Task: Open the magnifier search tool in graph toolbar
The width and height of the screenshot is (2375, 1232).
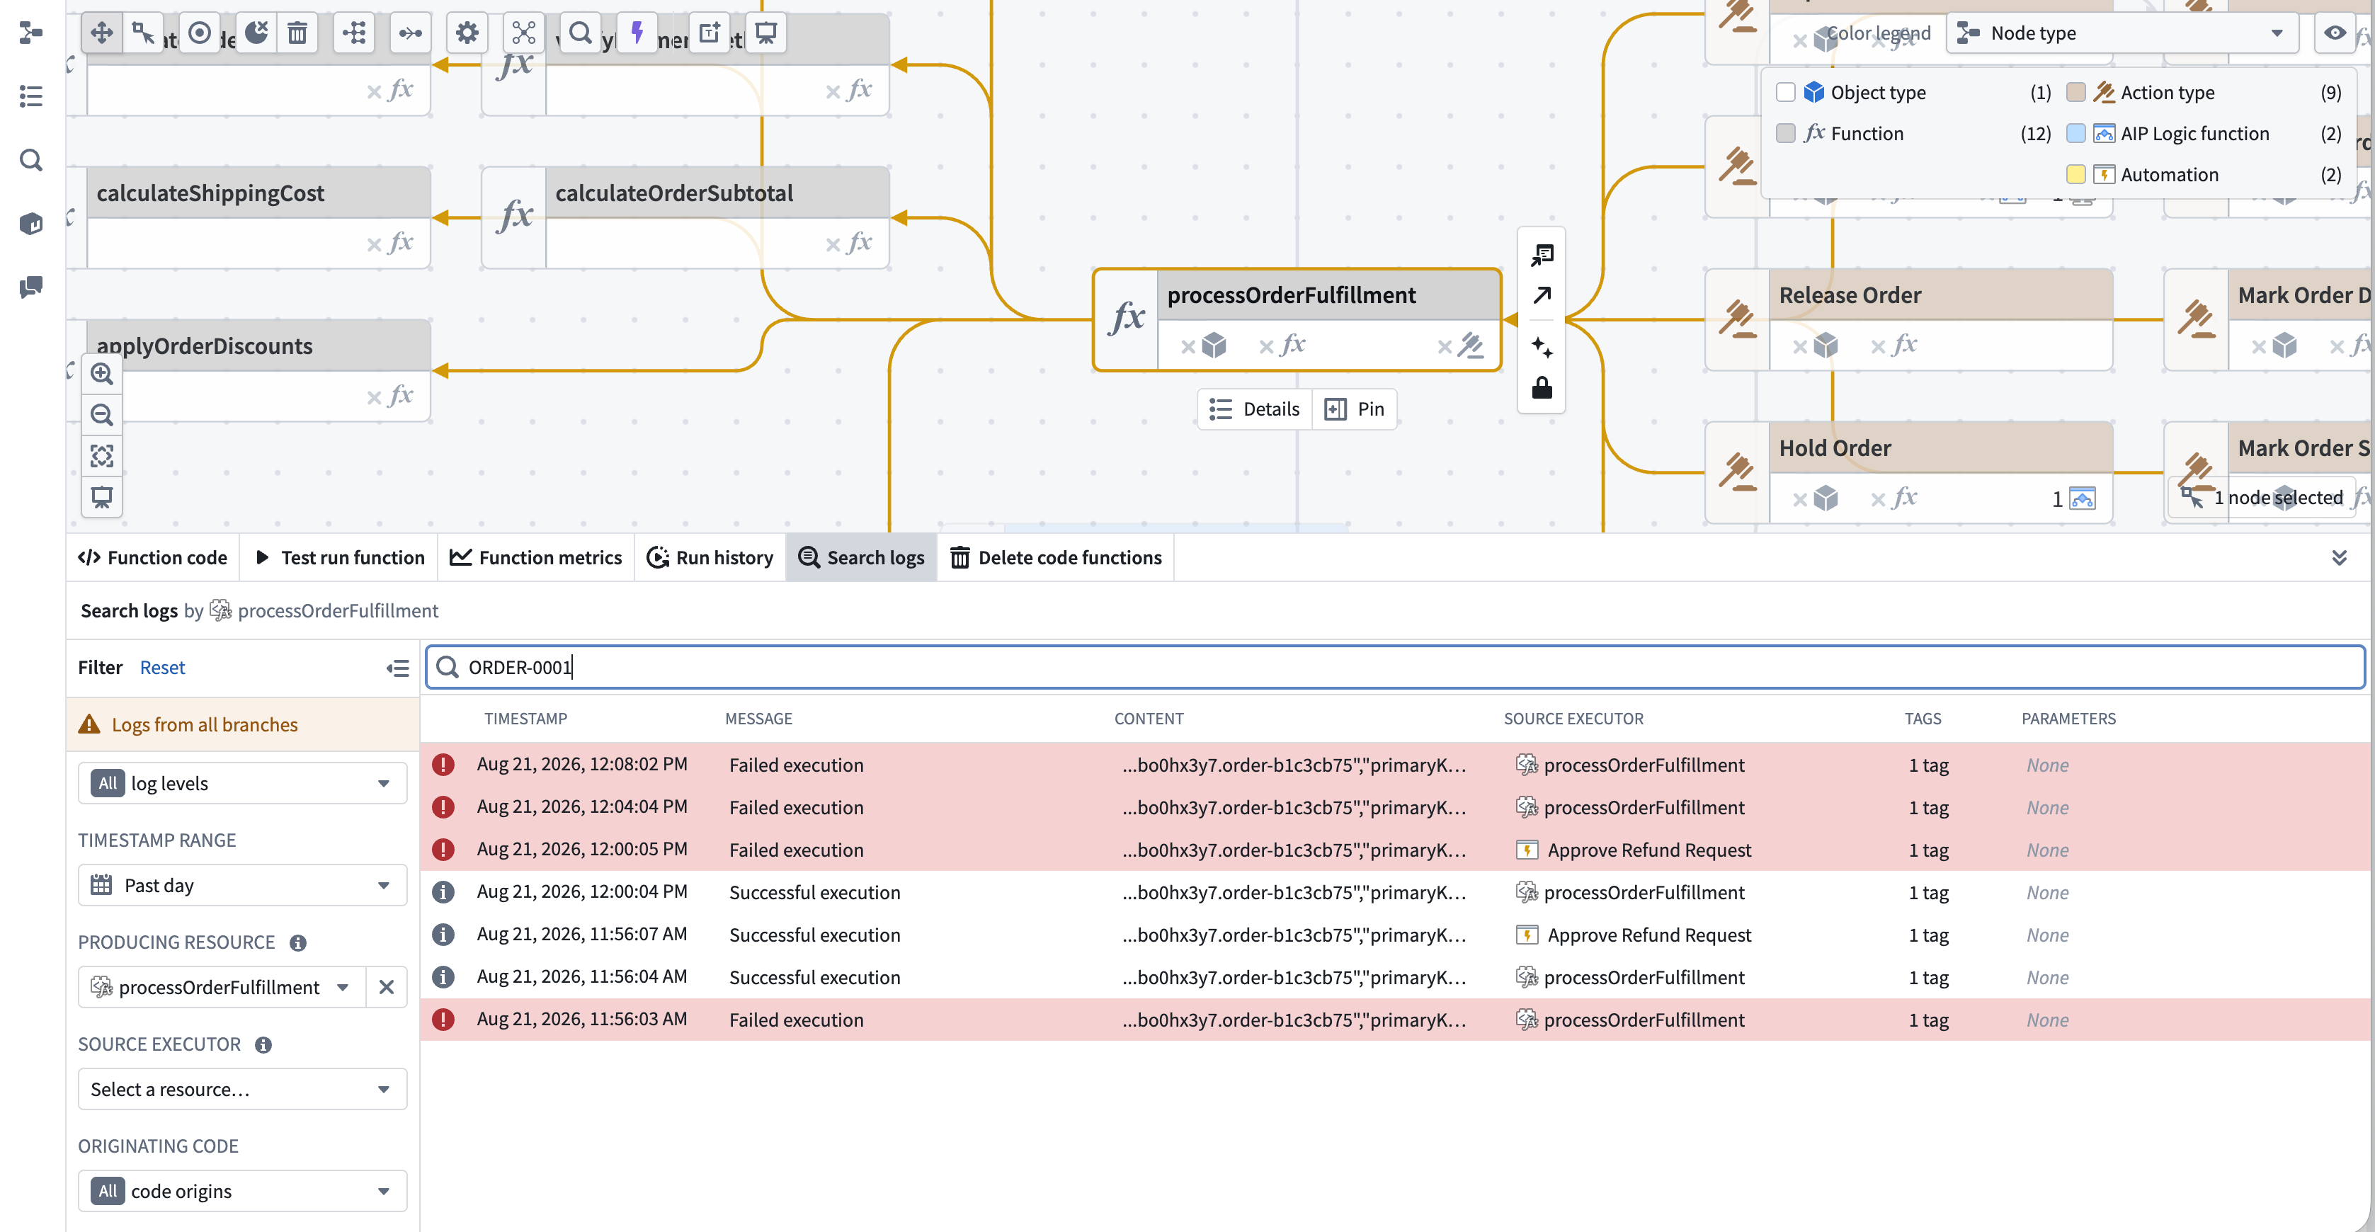Action: tap(580, 33)
